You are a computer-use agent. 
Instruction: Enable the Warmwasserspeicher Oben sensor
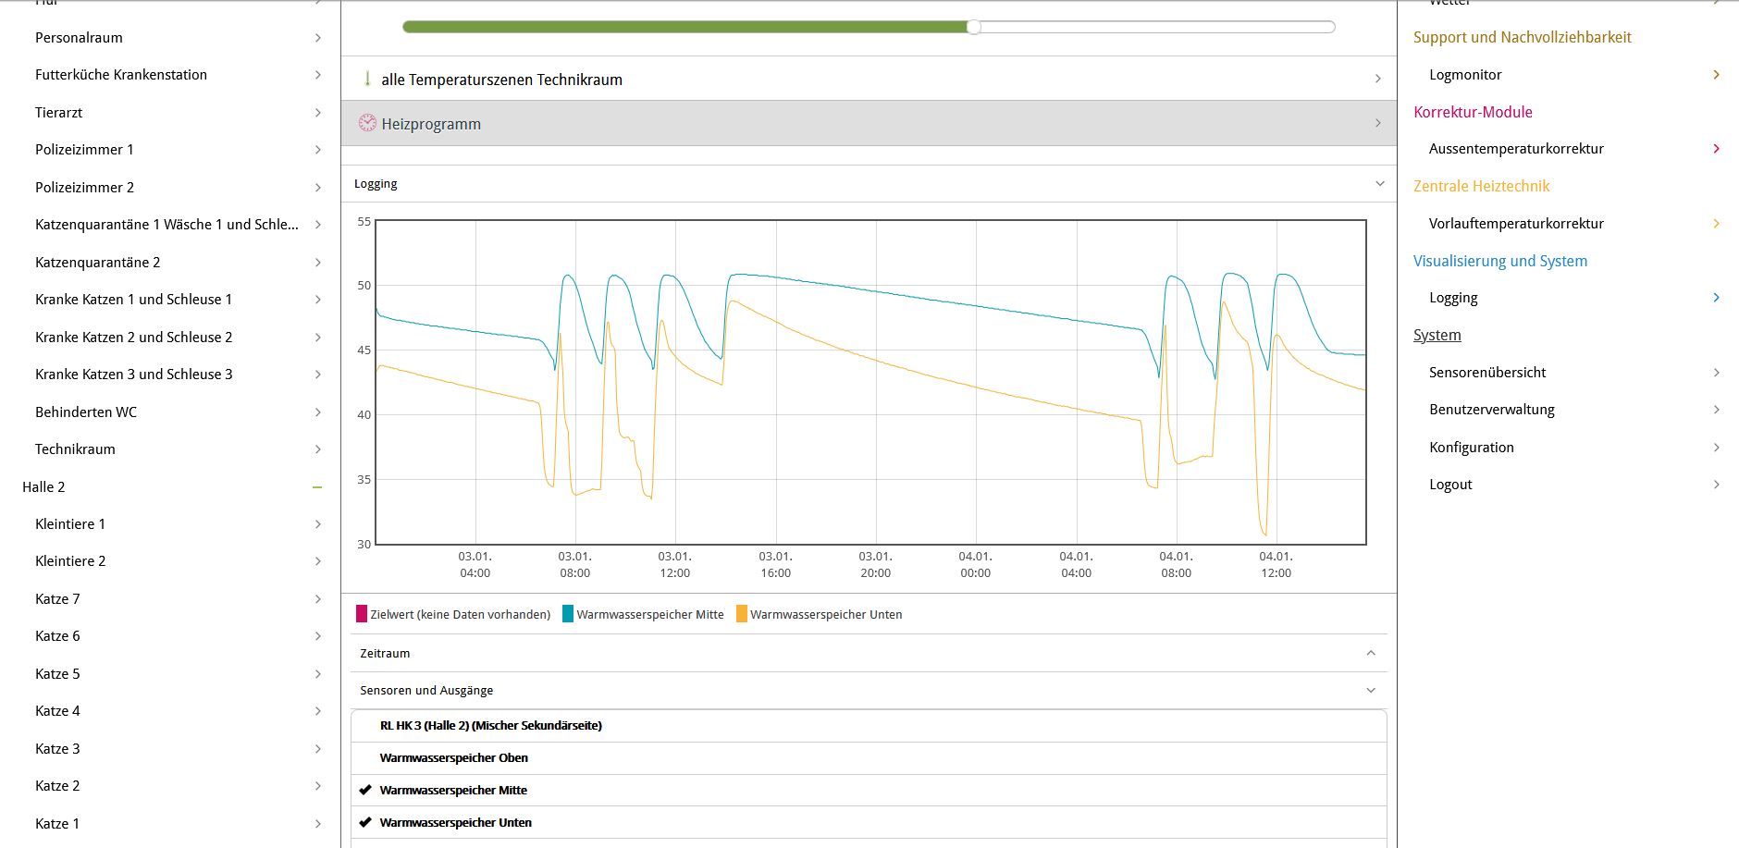point(869,757)
